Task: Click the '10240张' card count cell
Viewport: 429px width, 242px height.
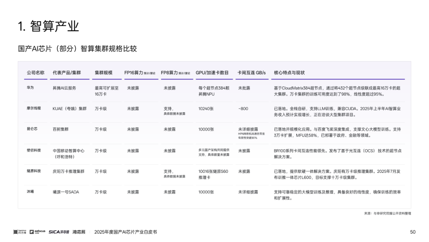Action: click(x=206, y=109)
